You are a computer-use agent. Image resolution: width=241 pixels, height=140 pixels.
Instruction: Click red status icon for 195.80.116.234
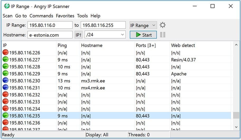click(x=6, y=108)
